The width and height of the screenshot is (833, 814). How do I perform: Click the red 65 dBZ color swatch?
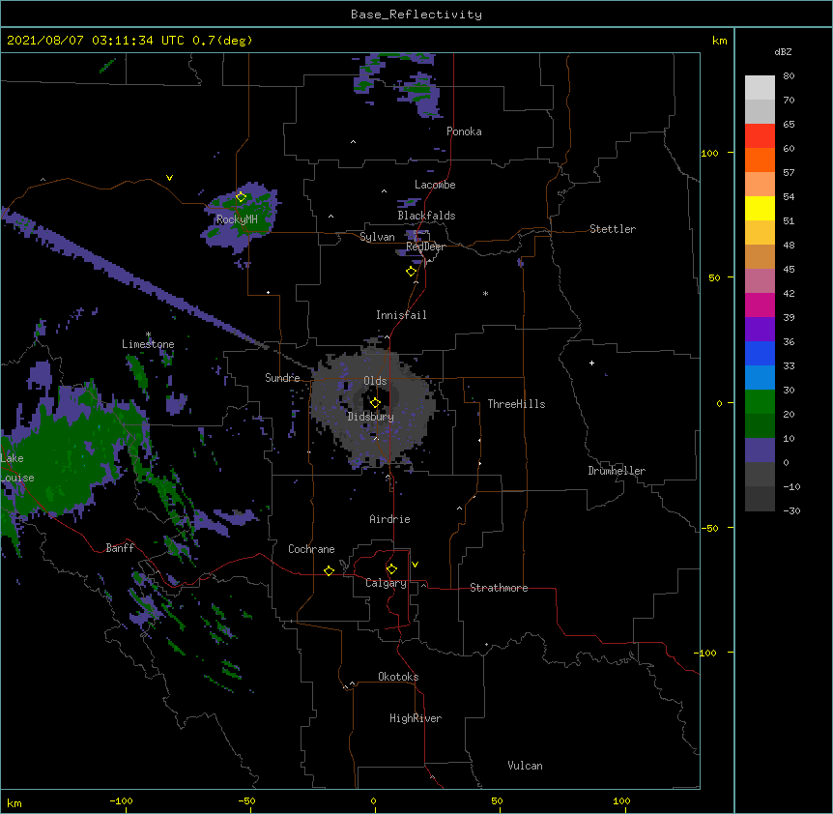pyautogui.click(x=760, y=135)
